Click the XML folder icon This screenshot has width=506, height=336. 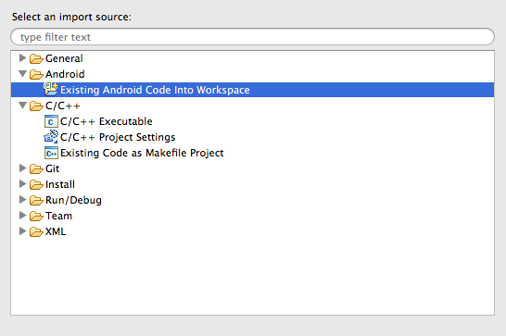point(36,231)
